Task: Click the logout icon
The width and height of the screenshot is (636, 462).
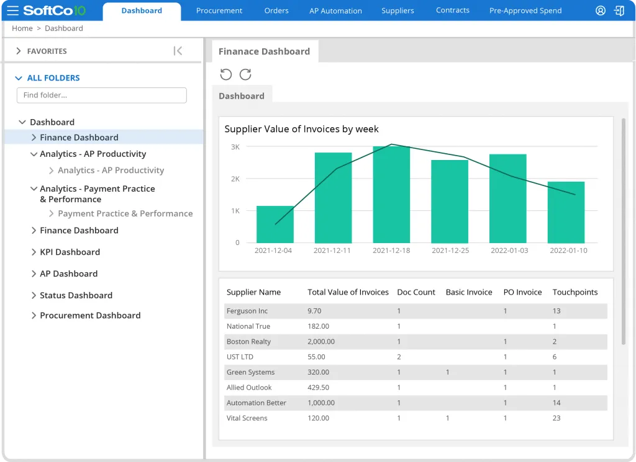Action: click(619, 11)
